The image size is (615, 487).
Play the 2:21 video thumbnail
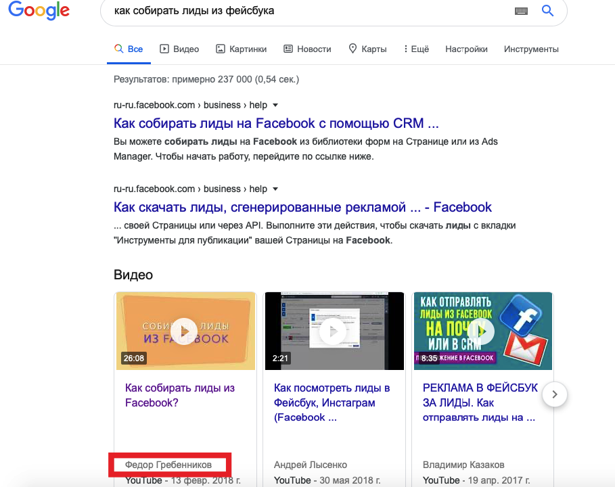pos(335,331)
